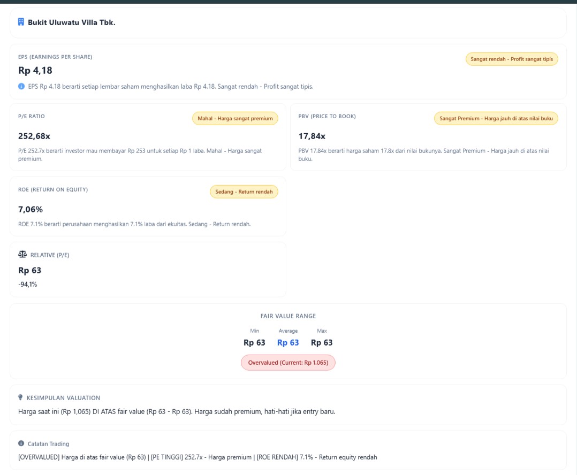Click the Bukit Uluwatu Villa Tbk. title
The width and height of the screenshot is (577, 475).
(x=72, y=22)
